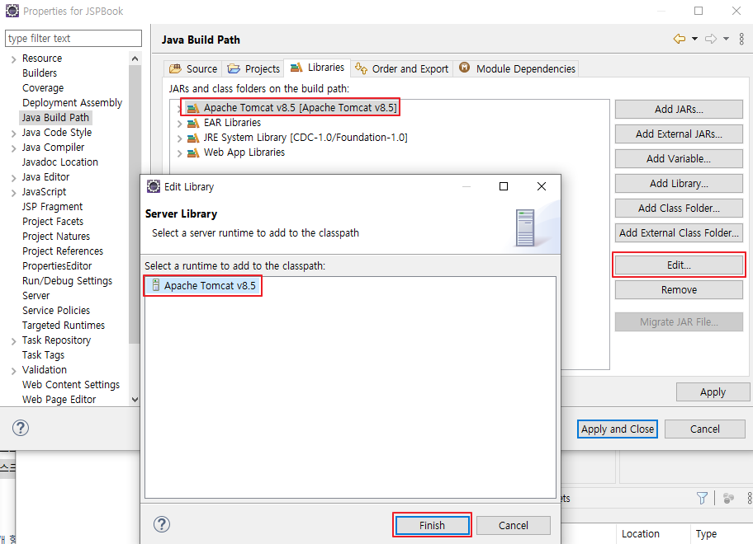Expand the Java Code Style category
The image size is (753, 544).
[x=13, y=134]
